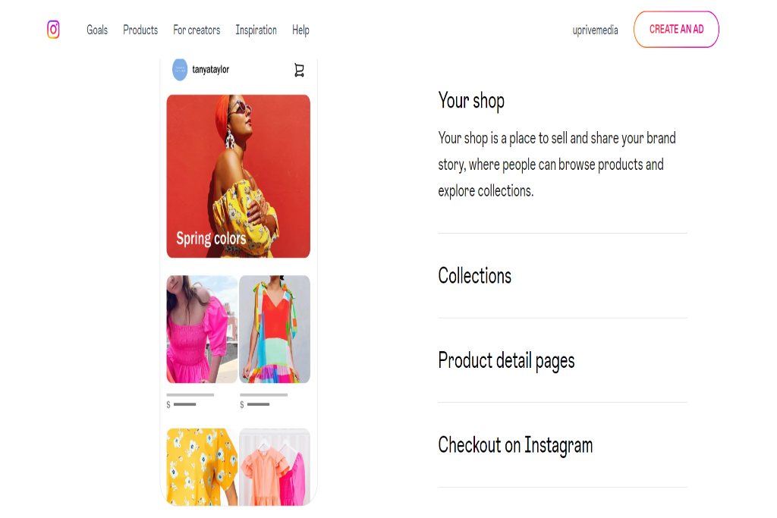The height and width of the screenshot is (518, 777).
Task: Click the Create an Ad button
Action: click(x=676, y=30)
